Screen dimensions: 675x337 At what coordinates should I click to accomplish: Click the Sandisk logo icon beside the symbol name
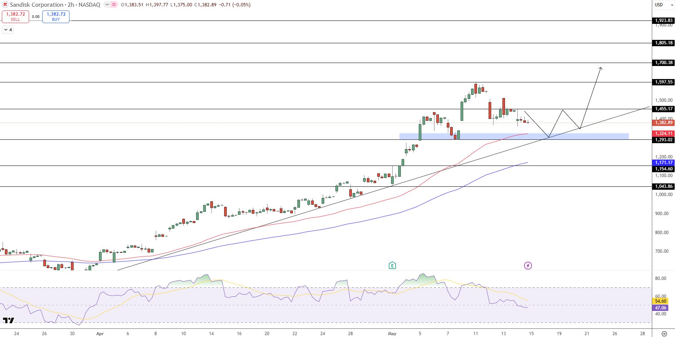[5, 5]
